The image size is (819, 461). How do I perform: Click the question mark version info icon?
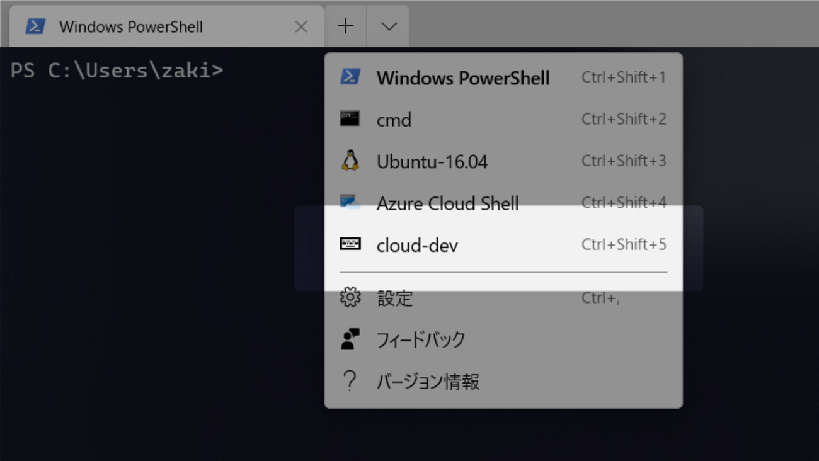click(350, 381)
